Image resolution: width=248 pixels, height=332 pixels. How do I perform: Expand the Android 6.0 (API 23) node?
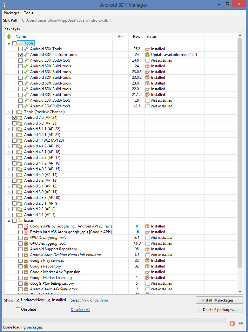coord(9,124)
